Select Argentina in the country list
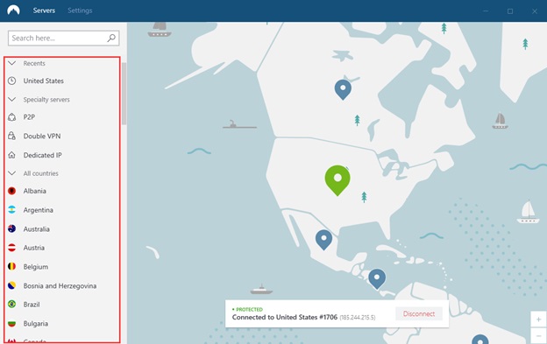This screenshot has width=547, height=344. [x=39, y=210]
